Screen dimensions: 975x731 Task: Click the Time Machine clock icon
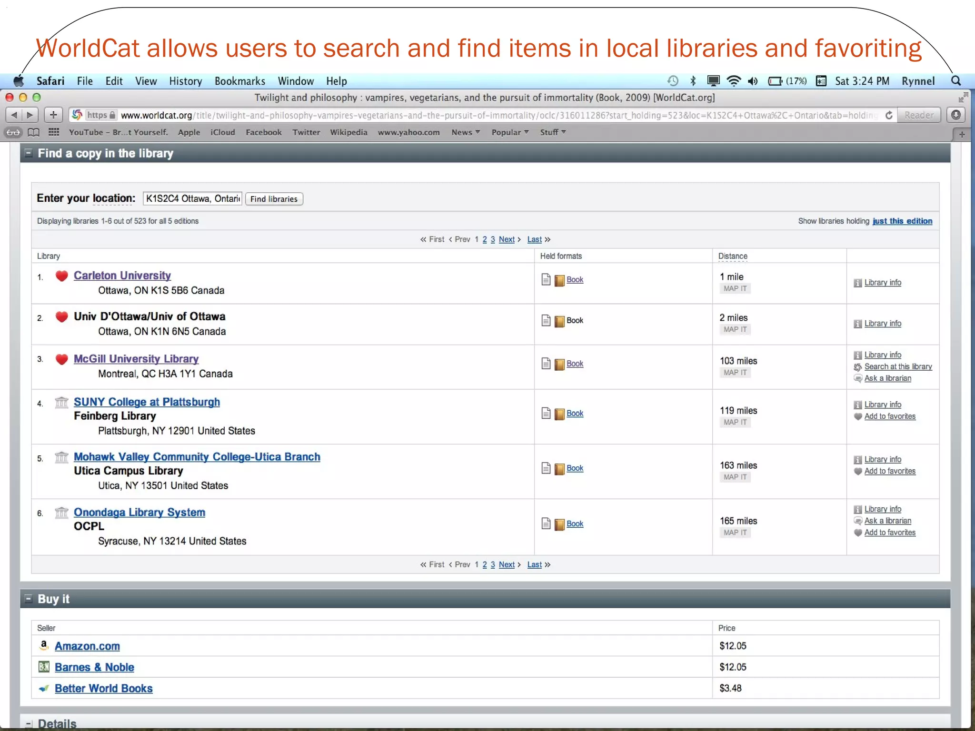(x=673, y=81)
